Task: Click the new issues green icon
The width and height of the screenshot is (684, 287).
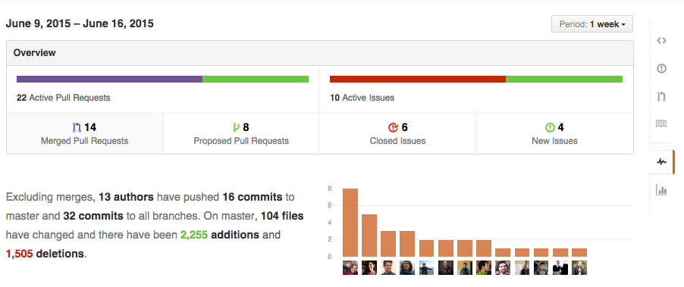Action: click(x=550, y=128)
